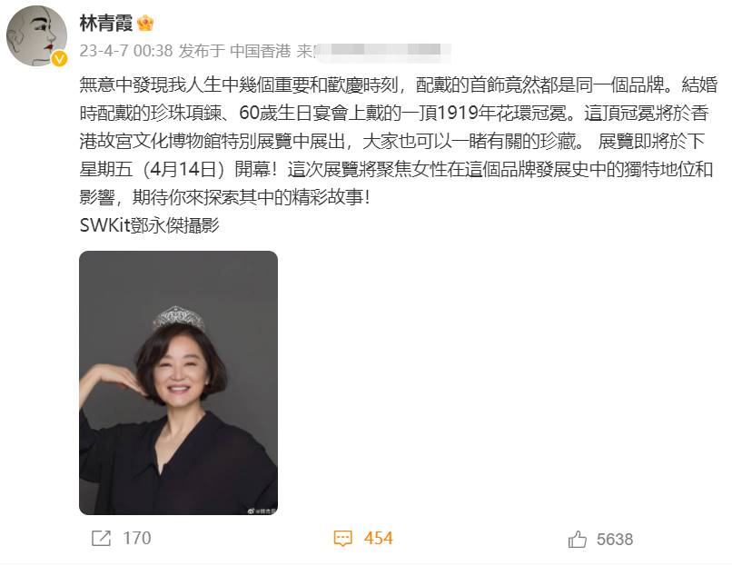The image size is (732, 566).
Task: Open the 林青霞 username link
Action: 106,23
